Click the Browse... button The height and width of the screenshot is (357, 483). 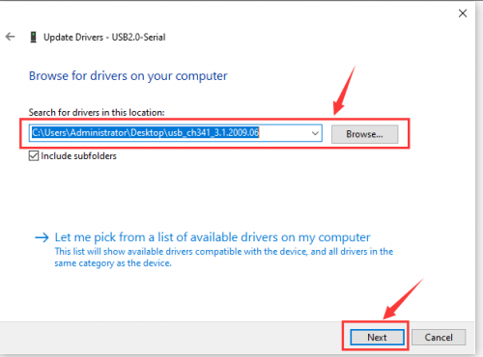pyautogui.click(x=365, y=134)
